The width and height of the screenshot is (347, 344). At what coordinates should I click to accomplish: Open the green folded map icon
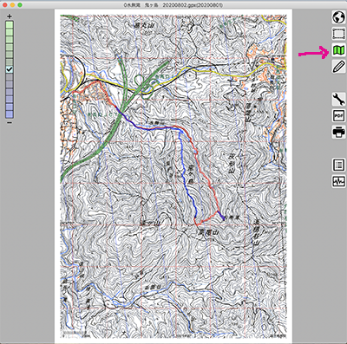point(338,50)
